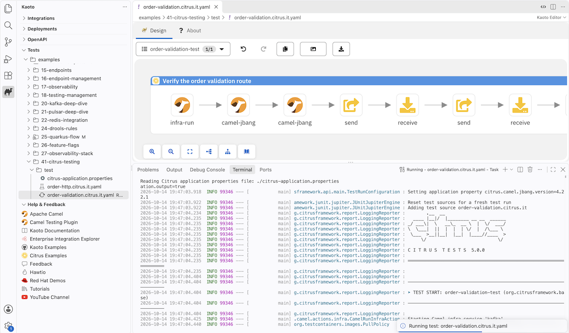The width and height of the screenshot is (569, 333).
Task: Switch to the About tab
Action: tap(190, 30)
